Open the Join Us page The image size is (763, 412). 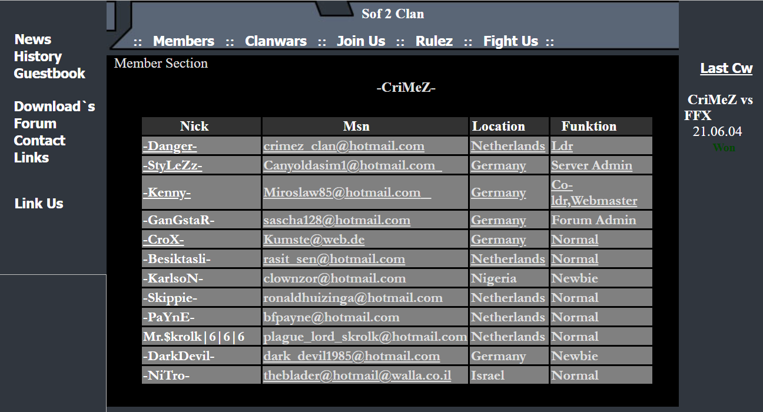tap(361, 41)
